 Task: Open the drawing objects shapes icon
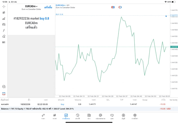4,36
